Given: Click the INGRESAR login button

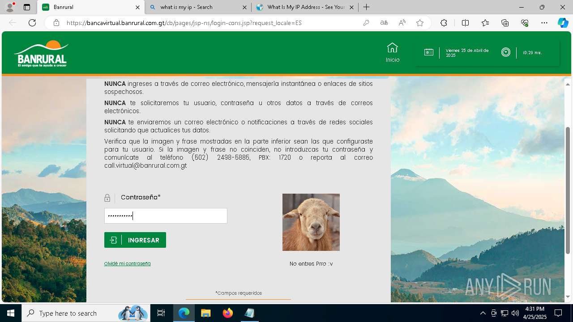Looking at the screenshot, I should point(135,240).
